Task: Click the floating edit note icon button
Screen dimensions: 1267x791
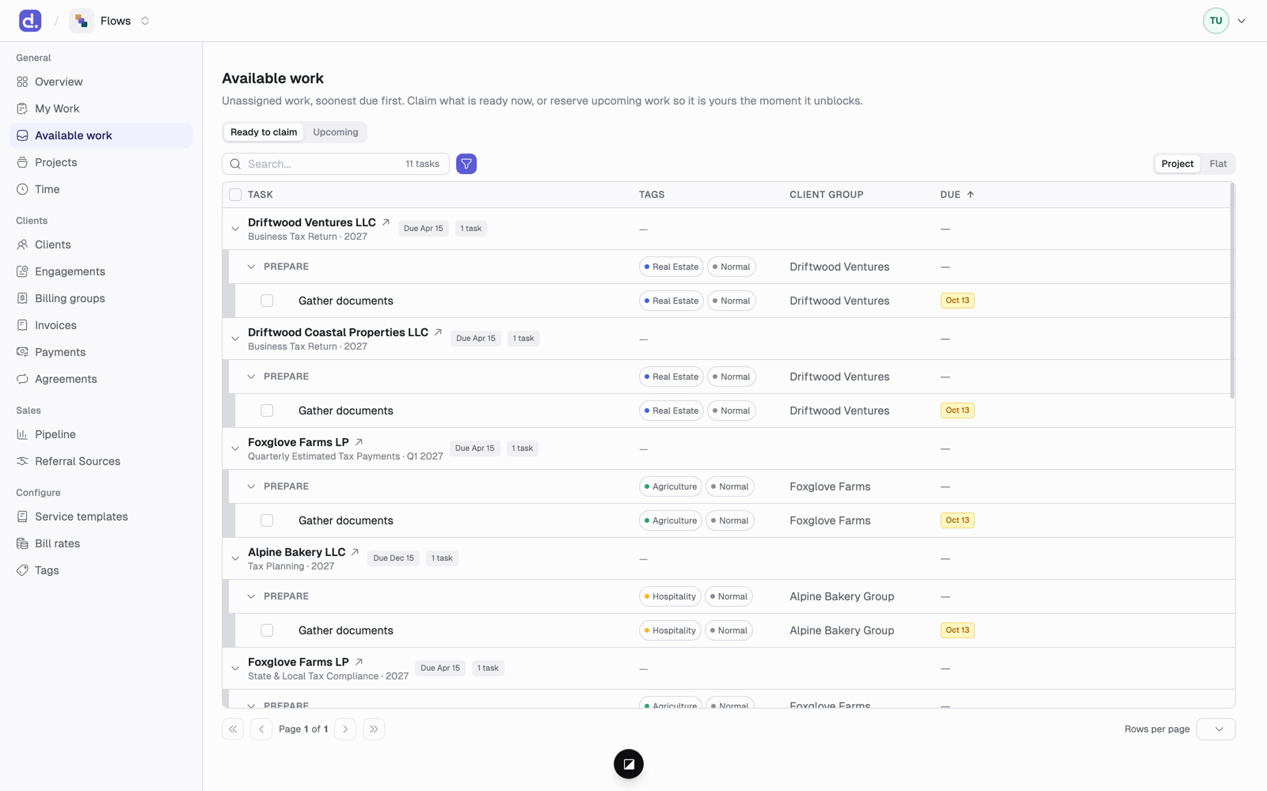Action: click(x=629, y=764)
